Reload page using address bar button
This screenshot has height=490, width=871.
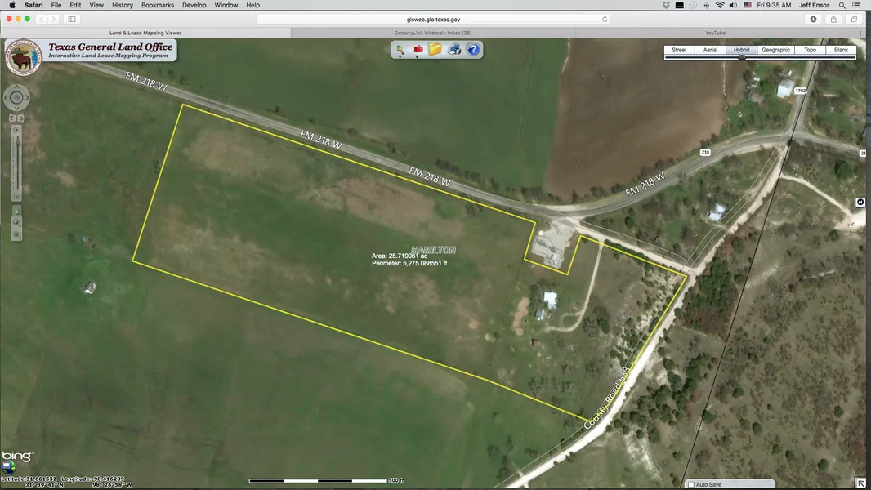click(605, 19)
